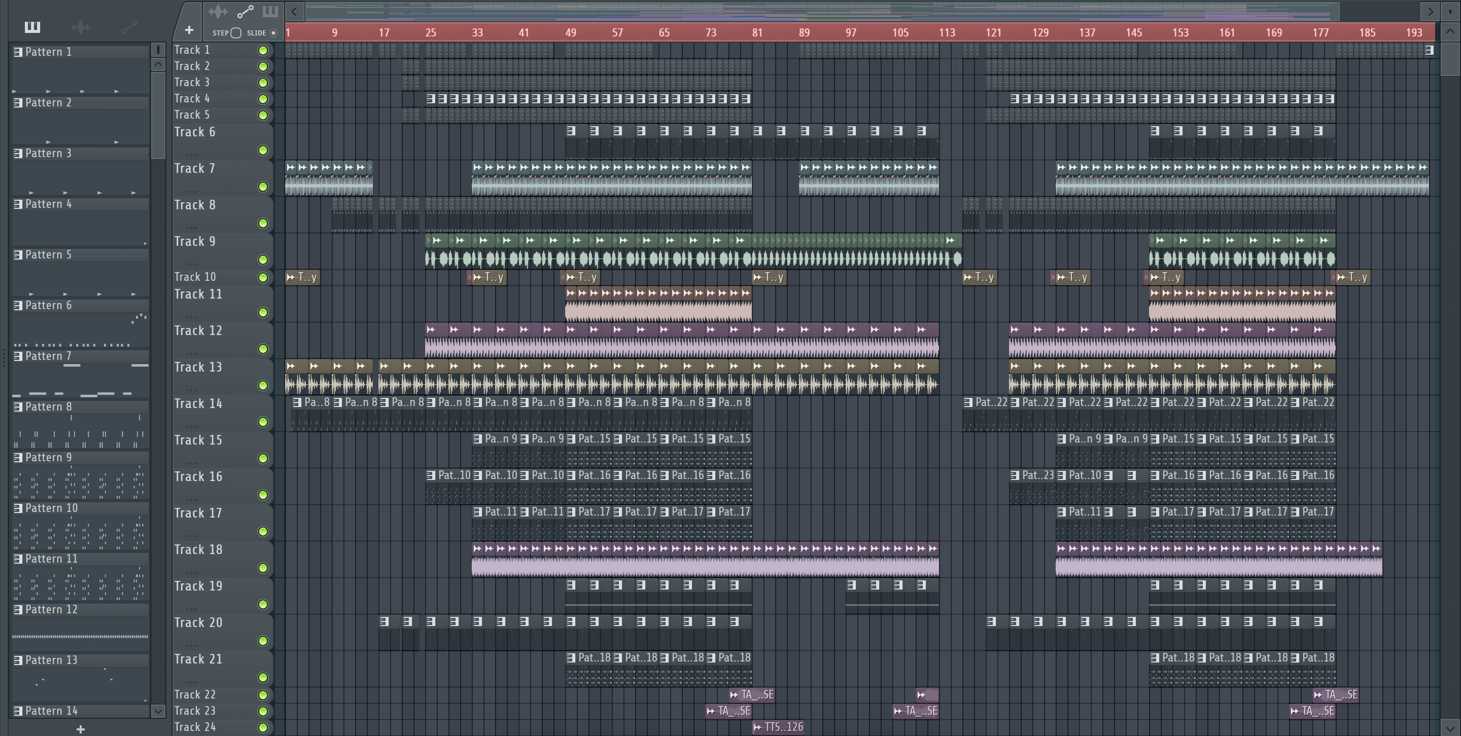1461x736 pixels.
Task: Select the TA_..SE clip on Track 22 near bar 177
Action: click(x=1336, y=694)
